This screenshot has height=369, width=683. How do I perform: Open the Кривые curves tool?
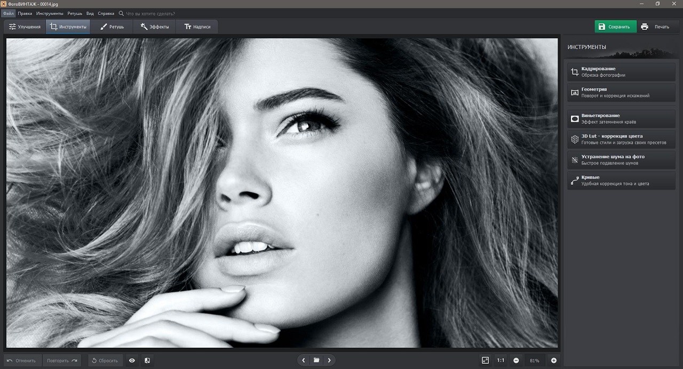(x=621, y=181)
